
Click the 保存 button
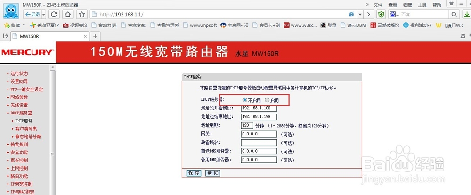point(194,173)
